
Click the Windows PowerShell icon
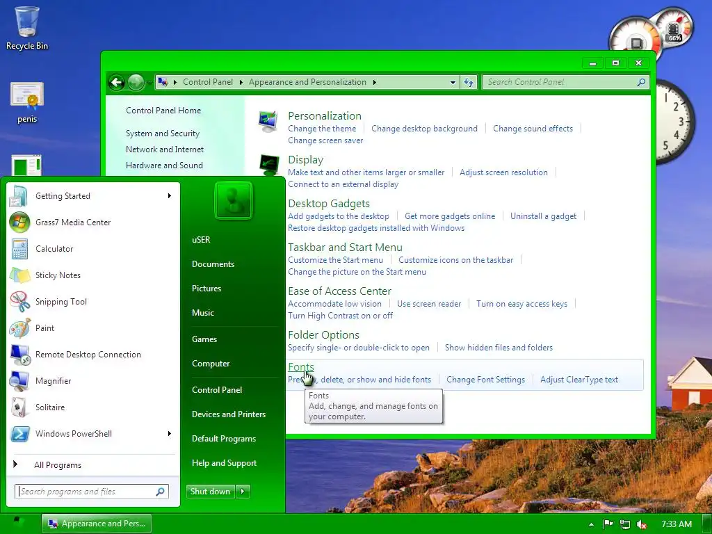20,434
